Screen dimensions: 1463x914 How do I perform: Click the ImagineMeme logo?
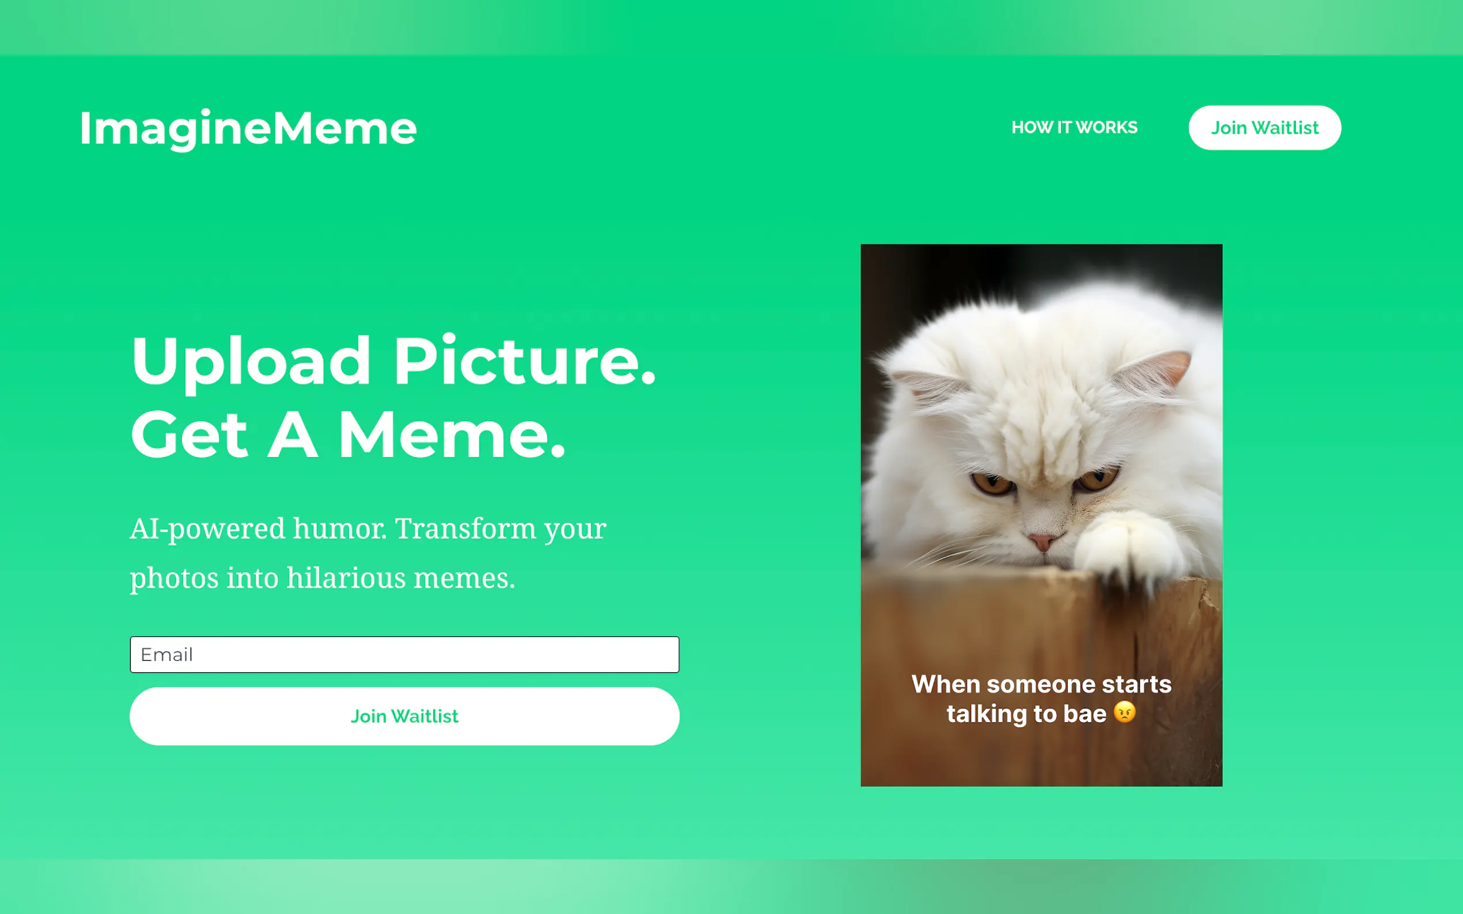coord(248,129)
